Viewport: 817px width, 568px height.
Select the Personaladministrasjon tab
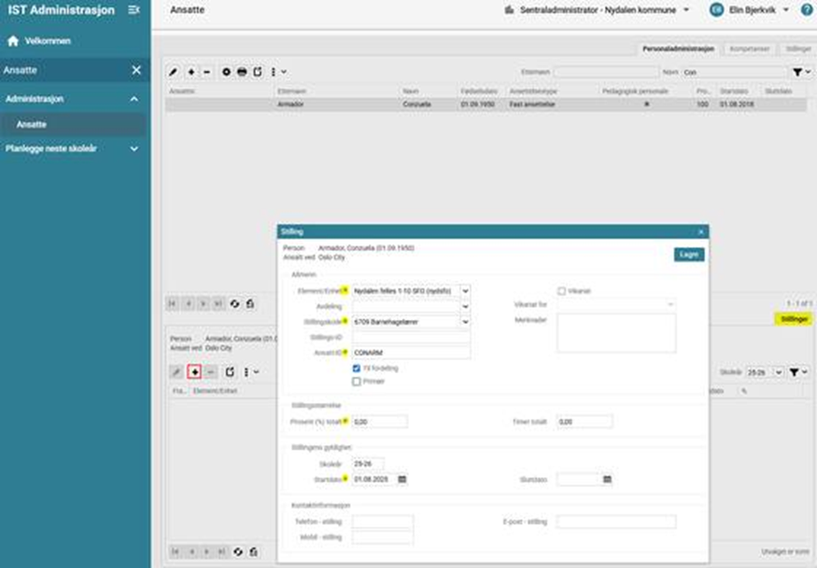[x=679, y=48]
